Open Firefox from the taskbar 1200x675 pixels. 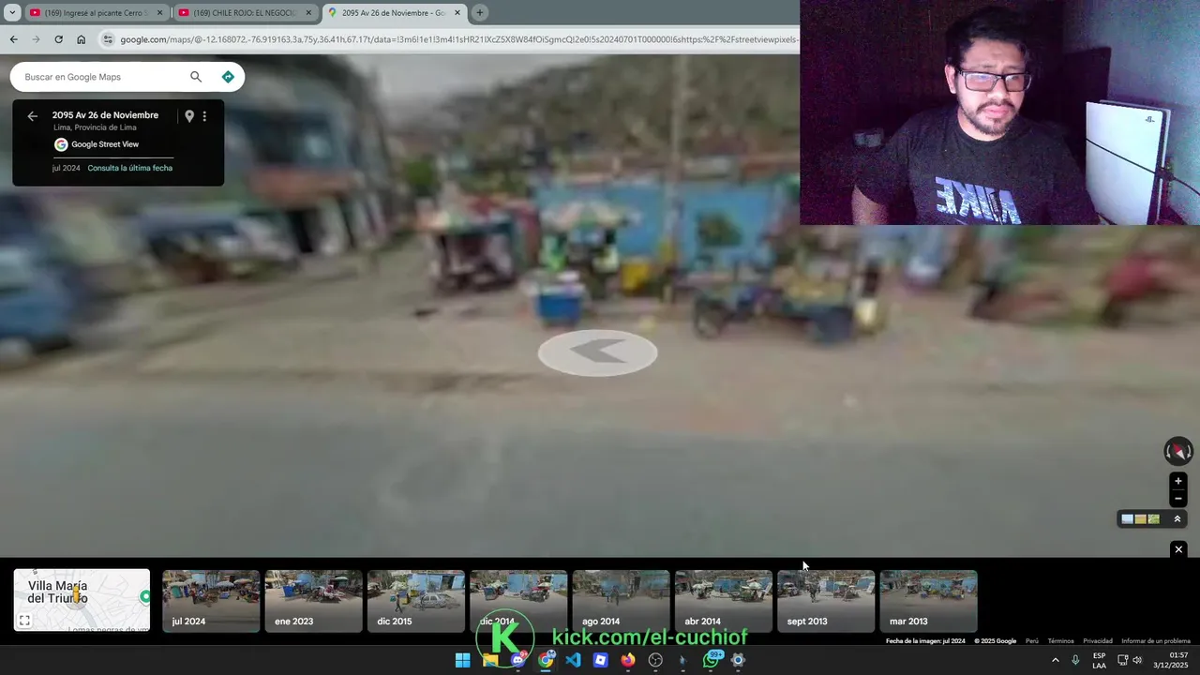[x=628, y=660]
